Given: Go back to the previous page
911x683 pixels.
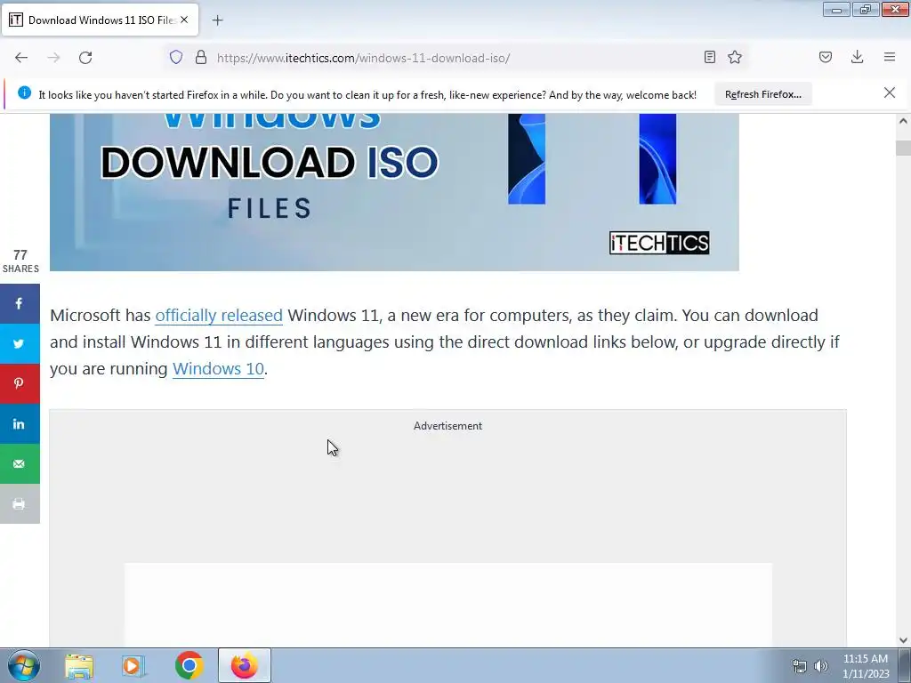Looking at the screenshot, I should coord(21,58).
